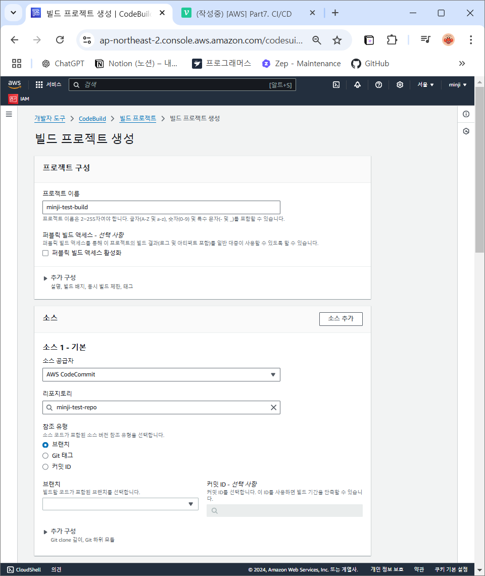
Task: Open the extension icon next to the star
Action: [x=369, y=40]
